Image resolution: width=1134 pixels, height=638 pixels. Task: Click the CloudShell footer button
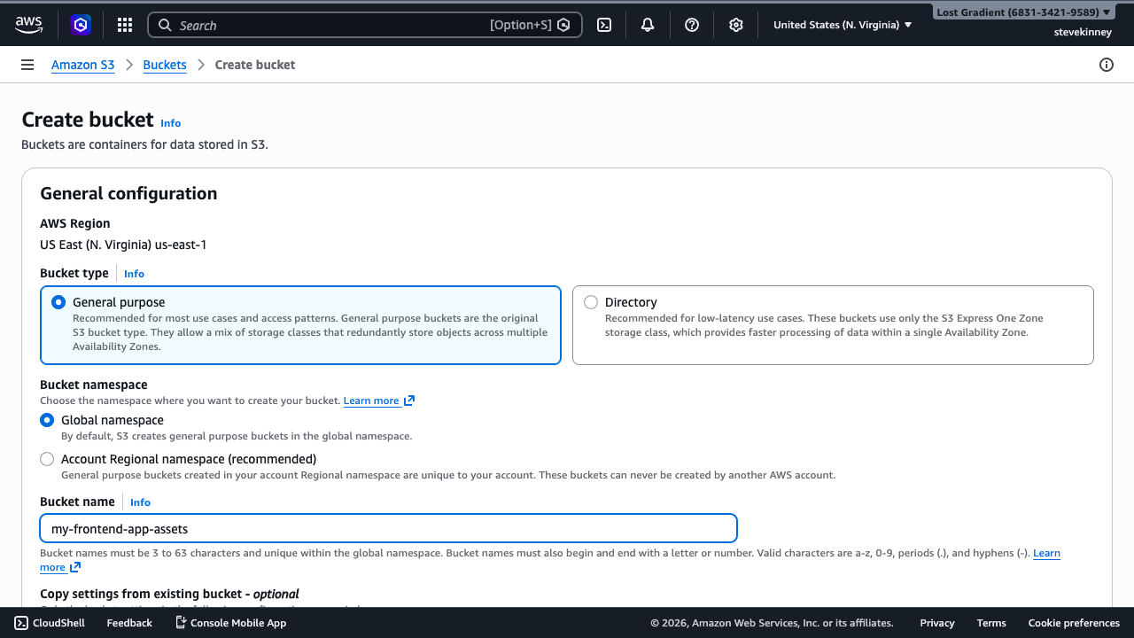[50, 623]
